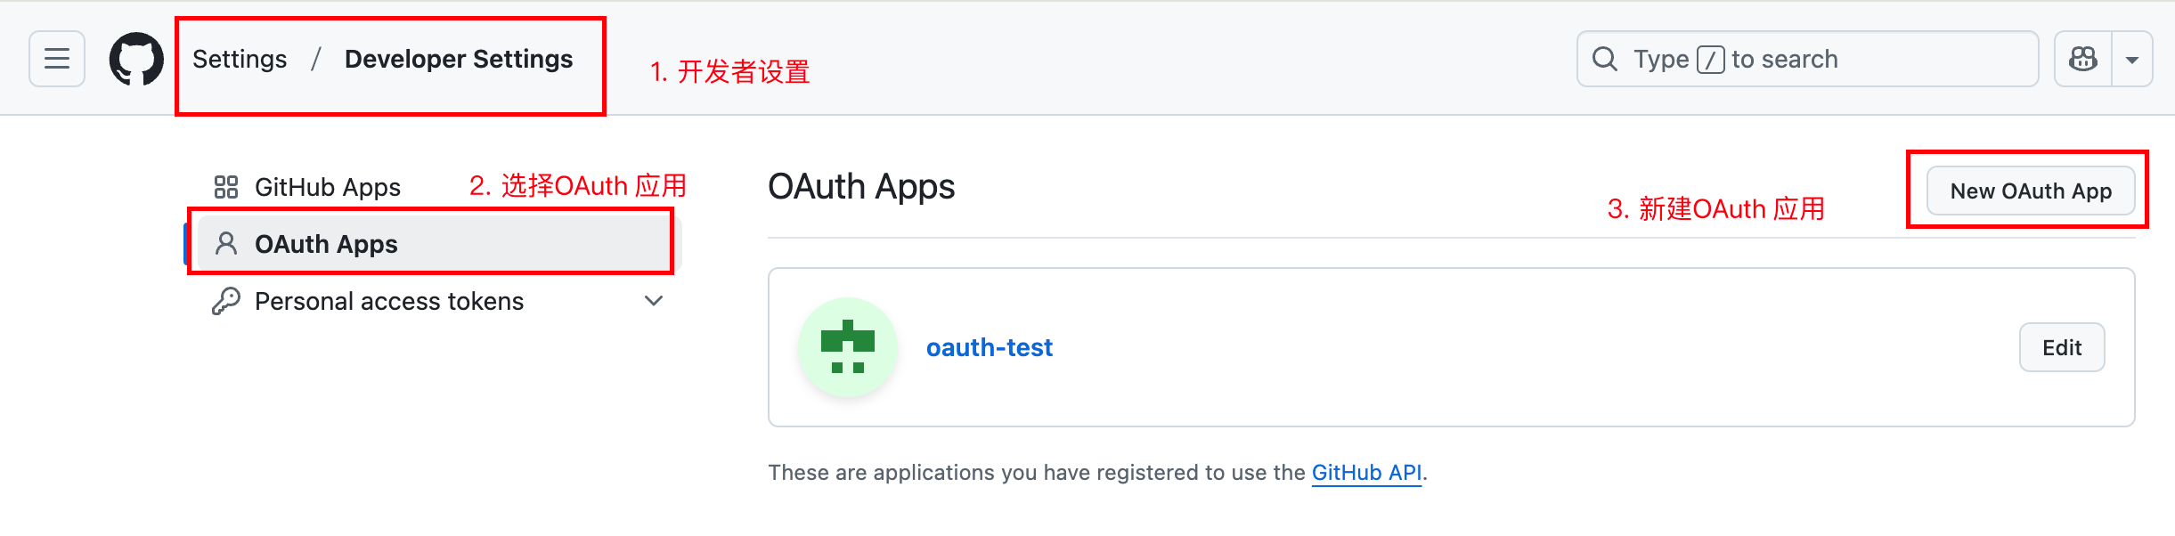This screenshot has width=2175, height=536.
Task: Click the oauth-test app avatar
Action: pyautogui.click(x=848, y=347)
